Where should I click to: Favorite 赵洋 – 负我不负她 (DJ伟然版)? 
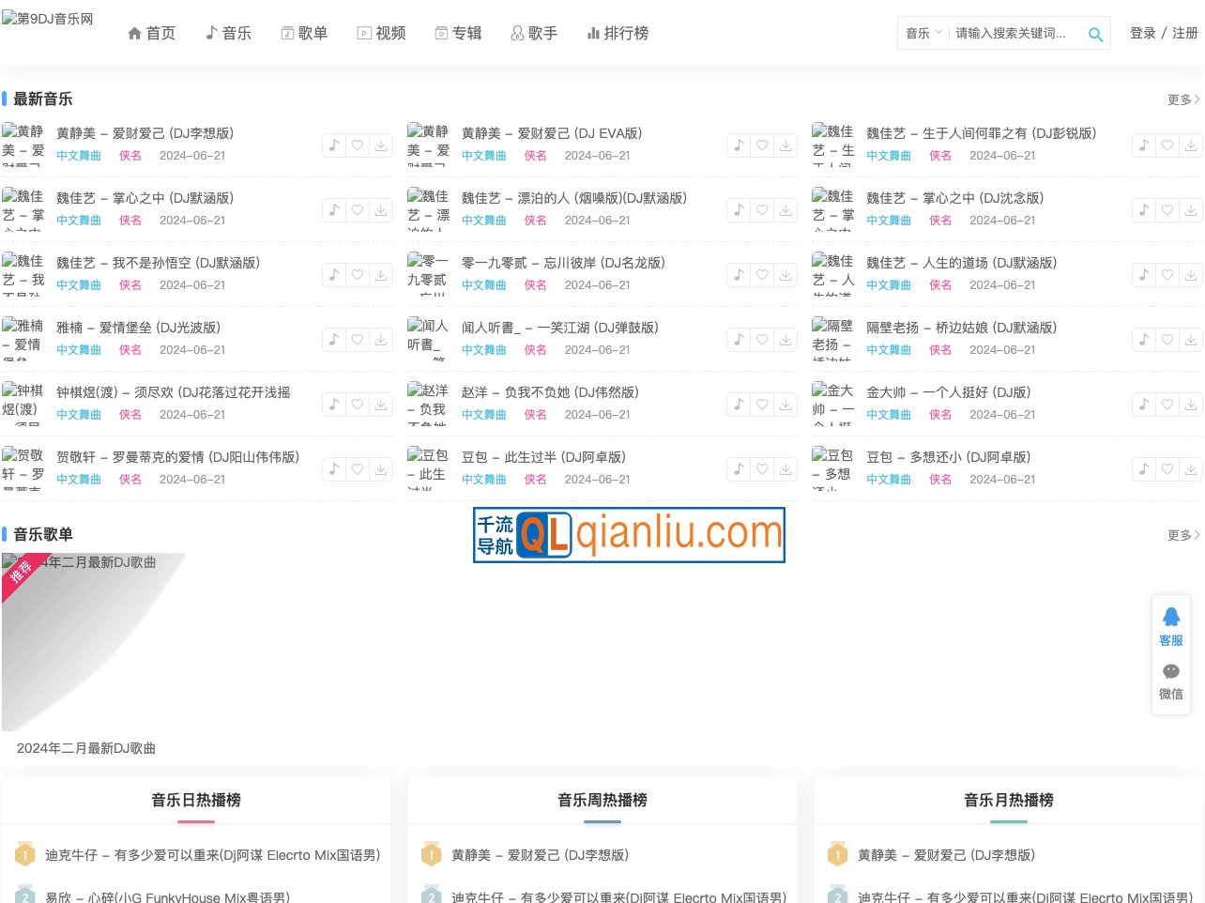coord(762,405)
